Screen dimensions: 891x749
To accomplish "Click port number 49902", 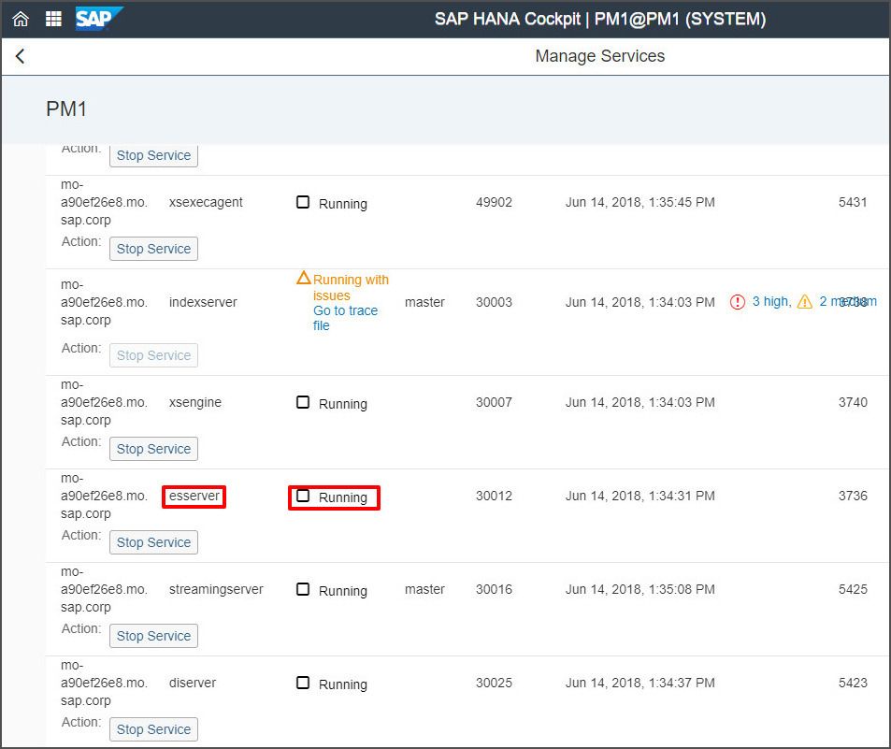I will [494, 202].
